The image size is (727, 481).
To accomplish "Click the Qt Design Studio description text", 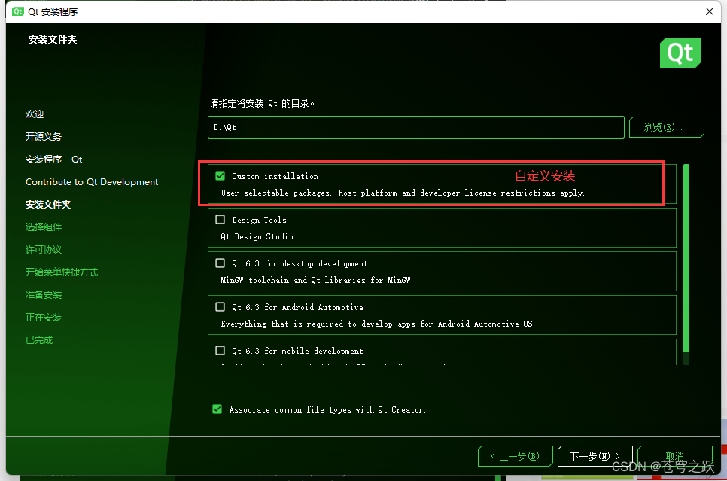I will pos(257,236).
